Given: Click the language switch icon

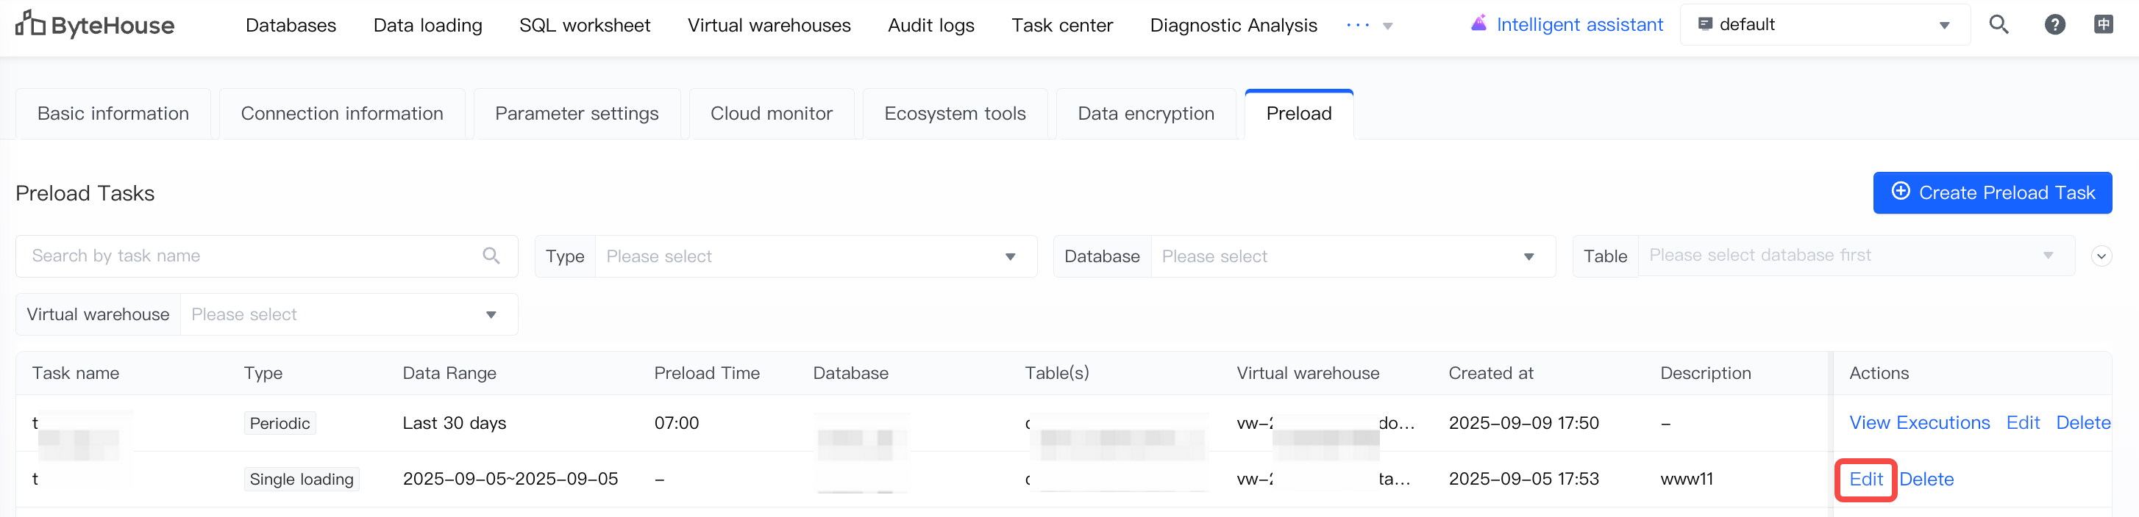Looking at the screenshot, I should pos(2103,25).
